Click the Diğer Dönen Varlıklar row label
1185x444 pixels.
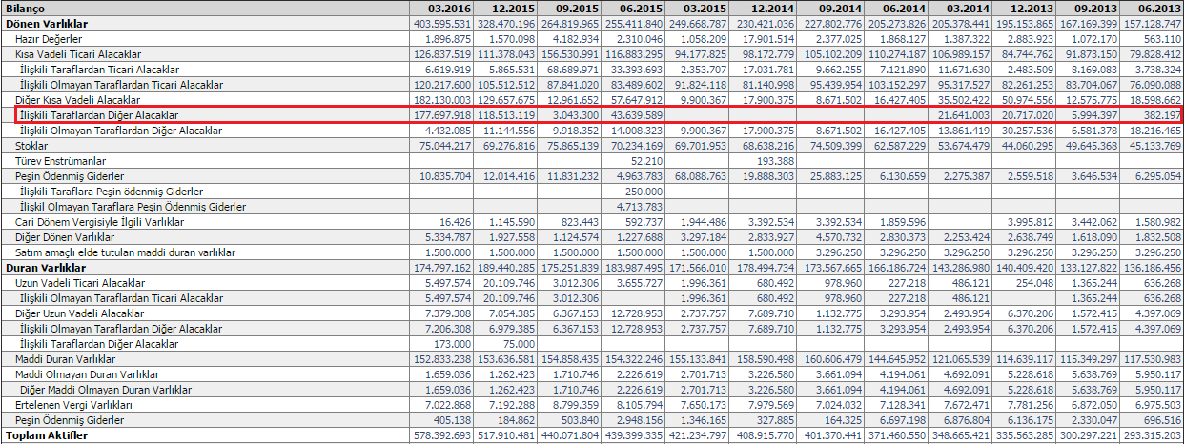click(66, 237)
